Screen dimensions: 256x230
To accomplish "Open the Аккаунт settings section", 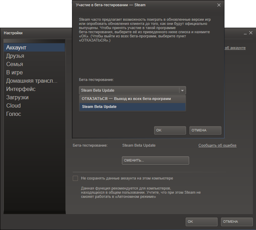I will (34, 47).
